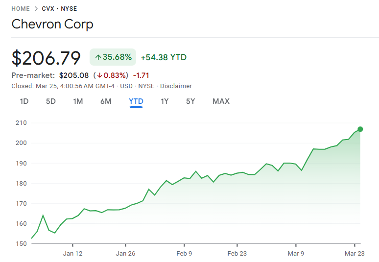Screen dimensions: 379x262
Task: Open the Disclaimer link
Action: 176,86
